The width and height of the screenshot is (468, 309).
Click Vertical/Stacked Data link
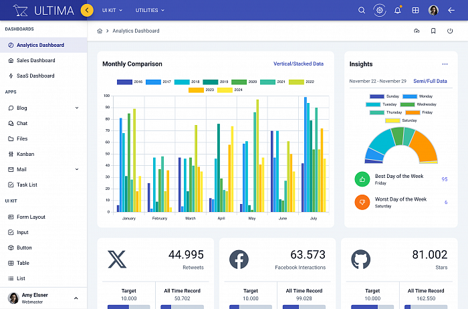click(298, 64)
